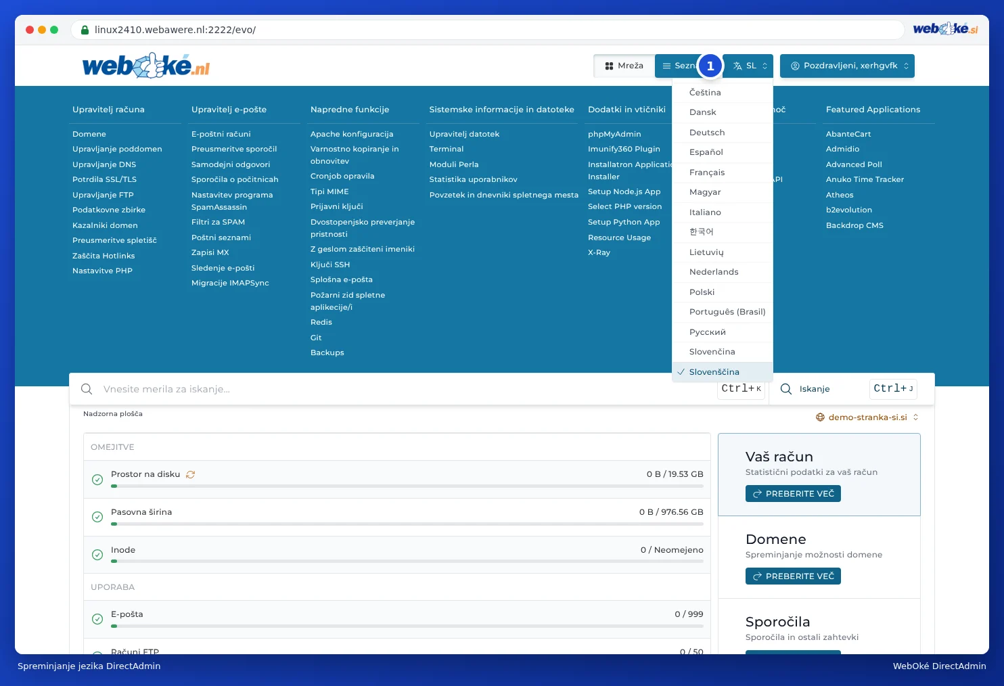Click the user icon beside Pozdravljeni
Viewport: 1004px width, 686px height.
(x=795, y=66)
